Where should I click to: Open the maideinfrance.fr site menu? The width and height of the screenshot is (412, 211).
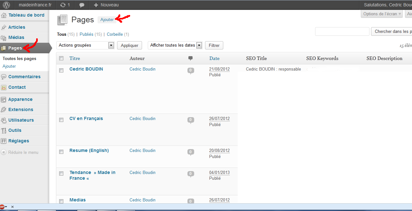click(35, 5)
